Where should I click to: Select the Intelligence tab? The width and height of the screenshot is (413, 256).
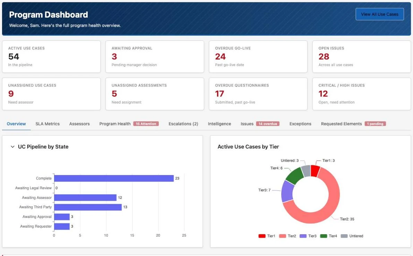tap(220, 124)
